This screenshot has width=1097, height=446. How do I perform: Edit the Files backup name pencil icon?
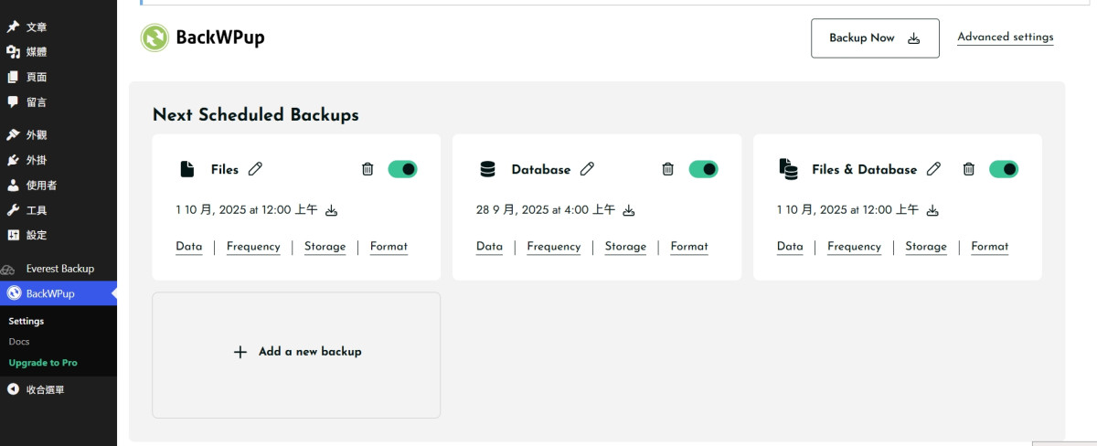click(256, 169)
